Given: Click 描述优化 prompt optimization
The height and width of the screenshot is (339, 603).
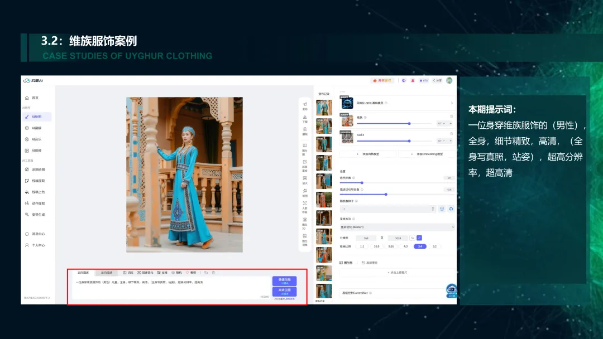Looking at the screenshot, I should click(x=145, y=273).
